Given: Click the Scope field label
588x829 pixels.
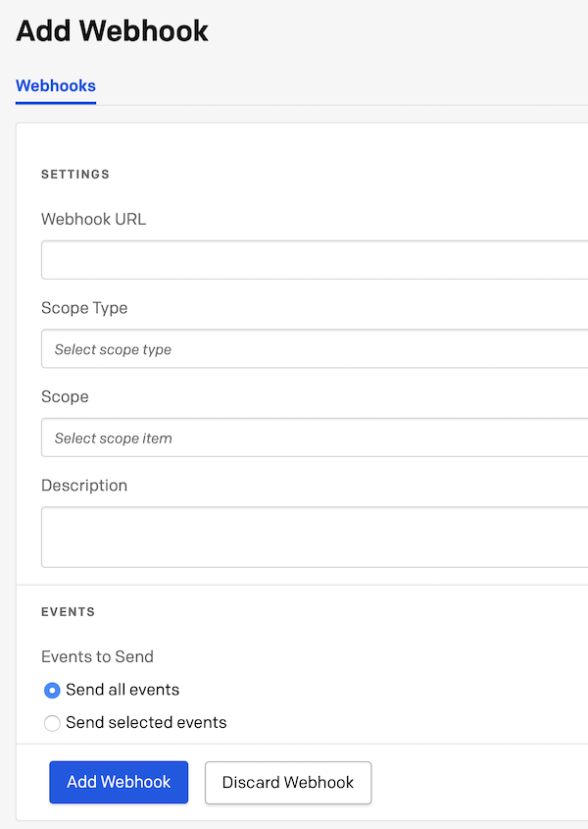Looking at the screenshot, I should pyautogui.click(x=65, y=396).
